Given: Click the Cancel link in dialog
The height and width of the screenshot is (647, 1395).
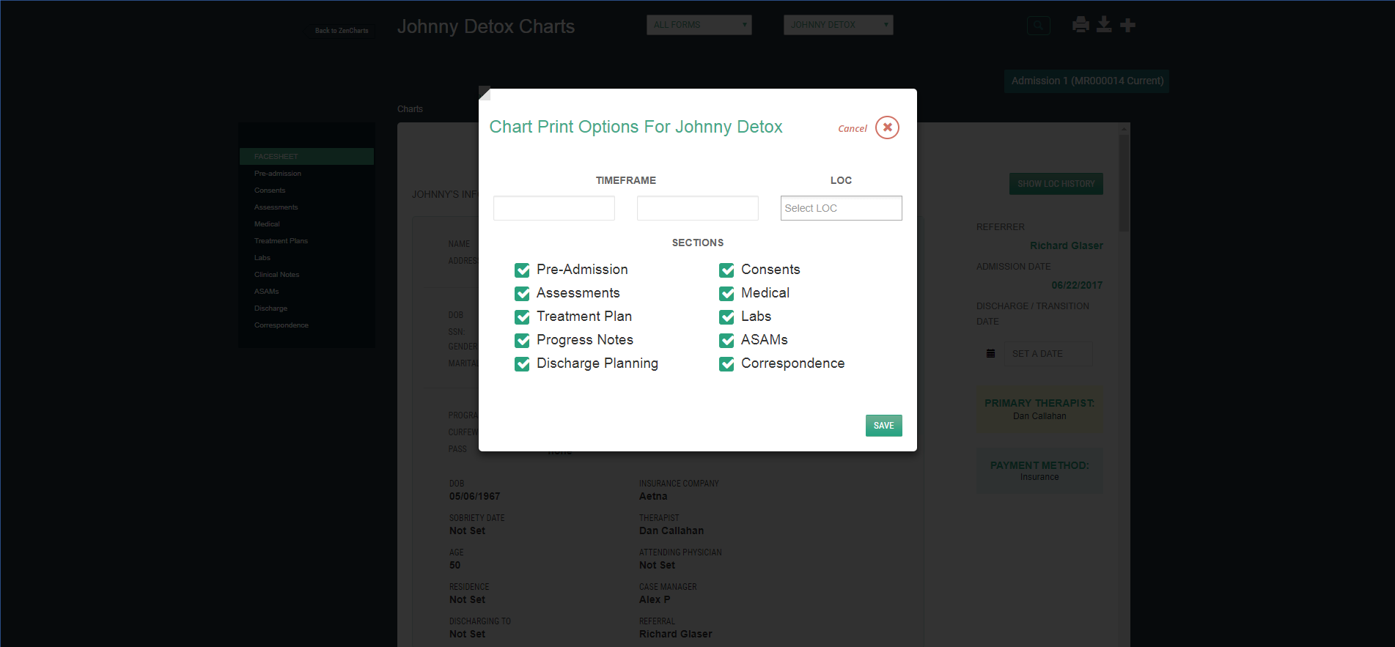Looking at the screenshot, I should tap(853, 128).
